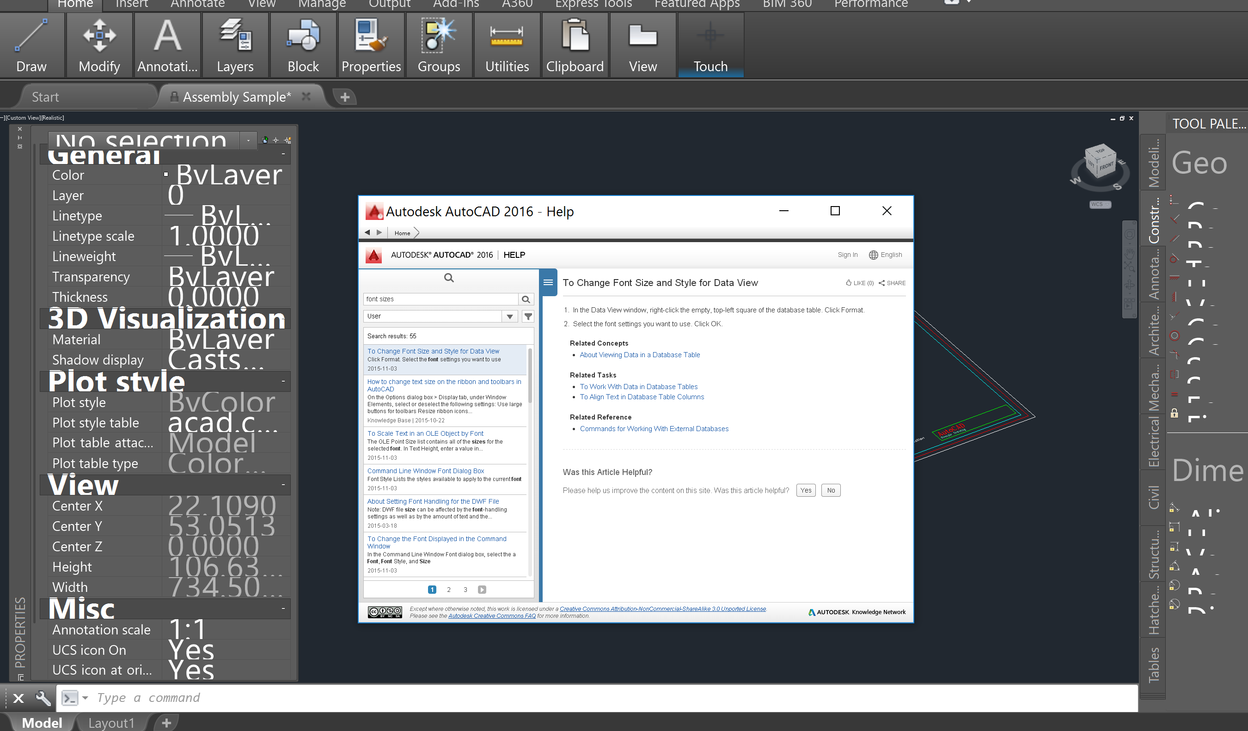This screenshot has height=731, width=1248.
Task: Click the command line customize wrench icon
Action: (43, 698)
